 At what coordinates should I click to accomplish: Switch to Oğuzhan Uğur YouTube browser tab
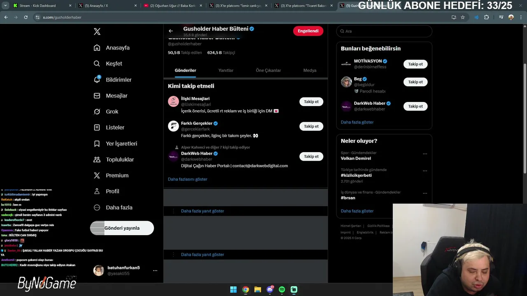[173, 6]
